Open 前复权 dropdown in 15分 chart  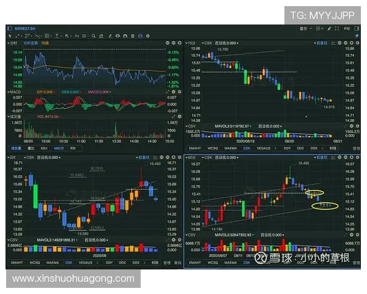(321, 43)
